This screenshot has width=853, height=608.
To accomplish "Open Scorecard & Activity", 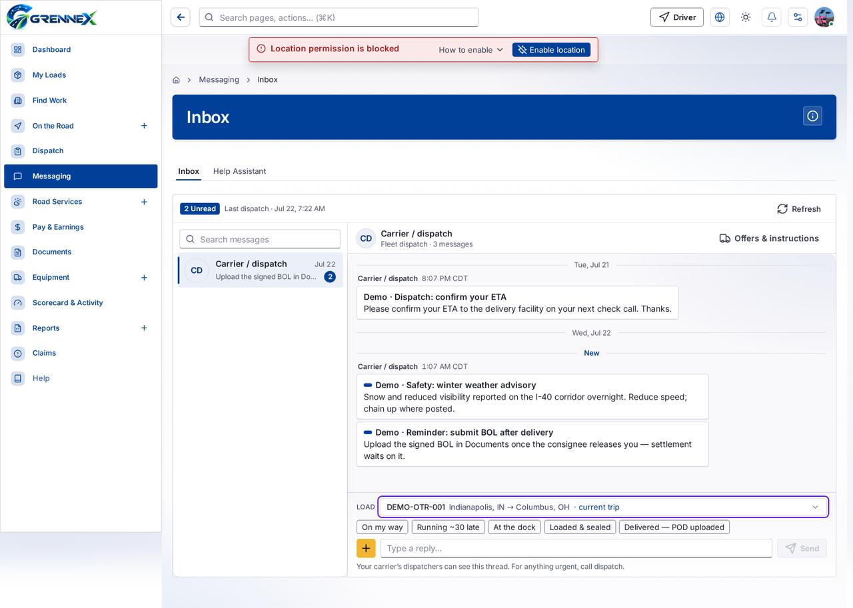I will point(81,303).
